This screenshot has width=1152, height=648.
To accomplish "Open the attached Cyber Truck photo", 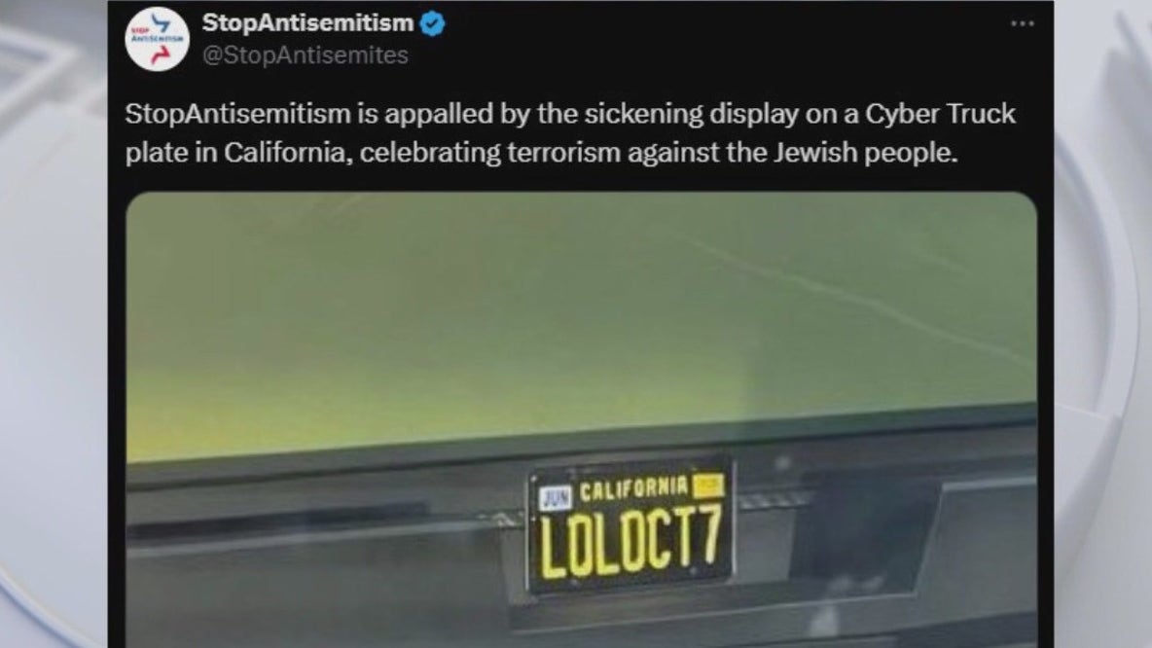I will [x=581, y=419].
